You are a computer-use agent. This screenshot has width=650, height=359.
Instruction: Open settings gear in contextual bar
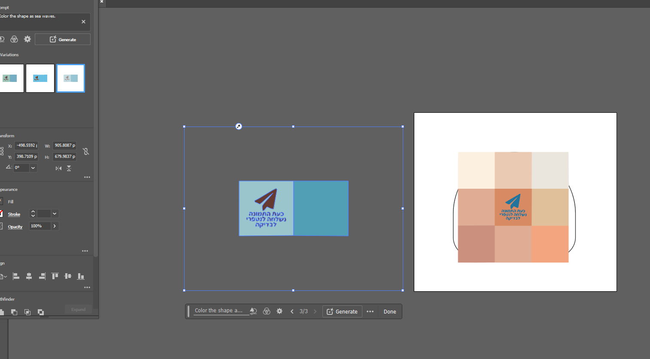[x=279, y=311]
